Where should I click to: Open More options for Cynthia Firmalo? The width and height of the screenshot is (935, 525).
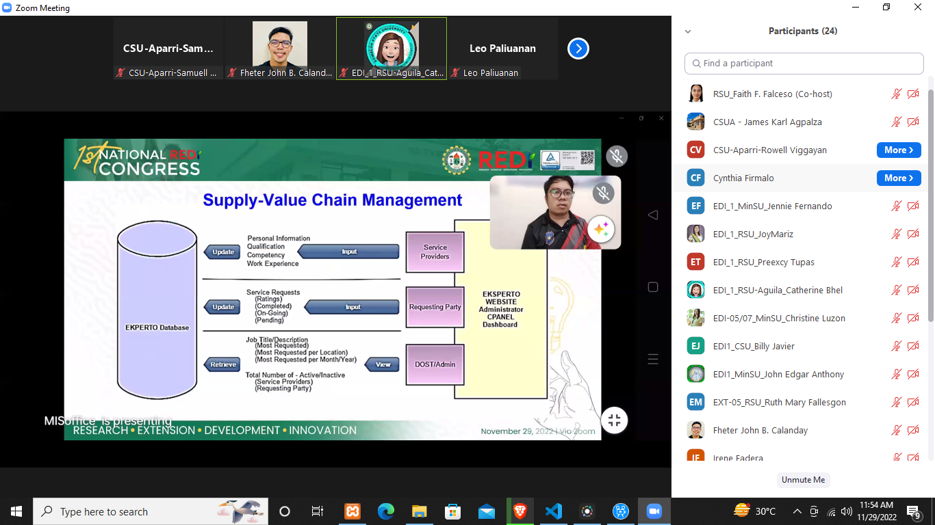click(x=898, y=178)
